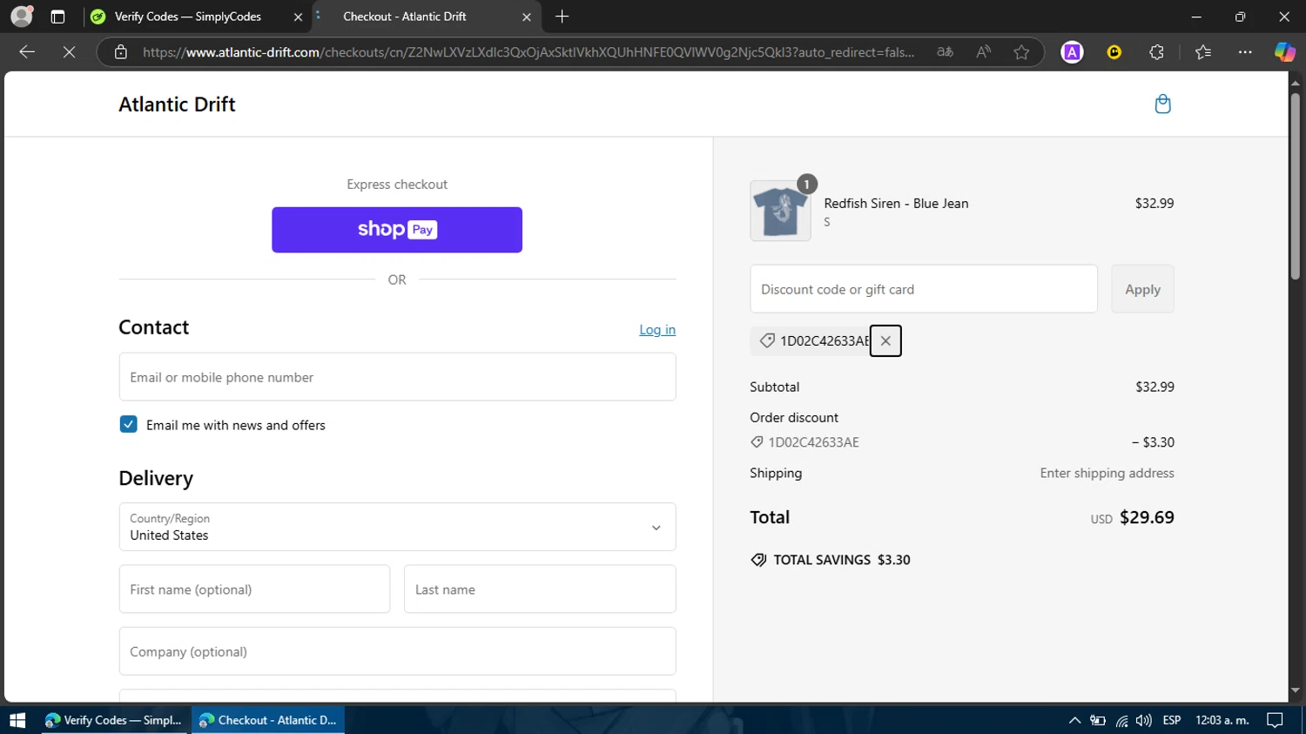Close the Checkout Atlantic Drift tab

tap(526, 17)
